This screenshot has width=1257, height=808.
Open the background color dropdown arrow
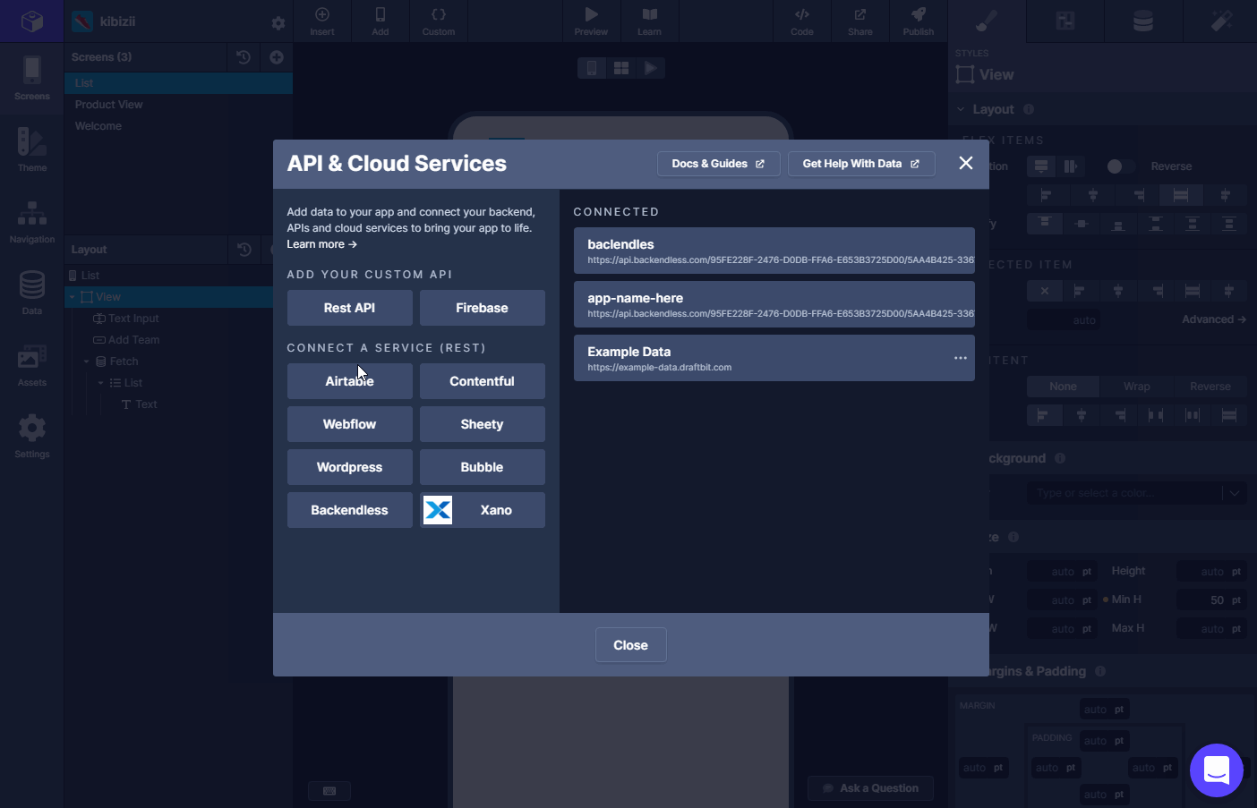(1235, 493)
